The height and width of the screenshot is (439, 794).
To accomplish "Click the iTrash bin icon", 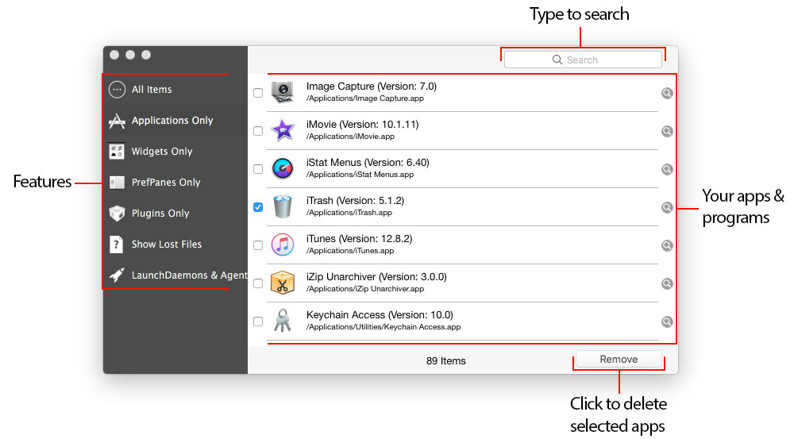I will [x=283, y=206].
